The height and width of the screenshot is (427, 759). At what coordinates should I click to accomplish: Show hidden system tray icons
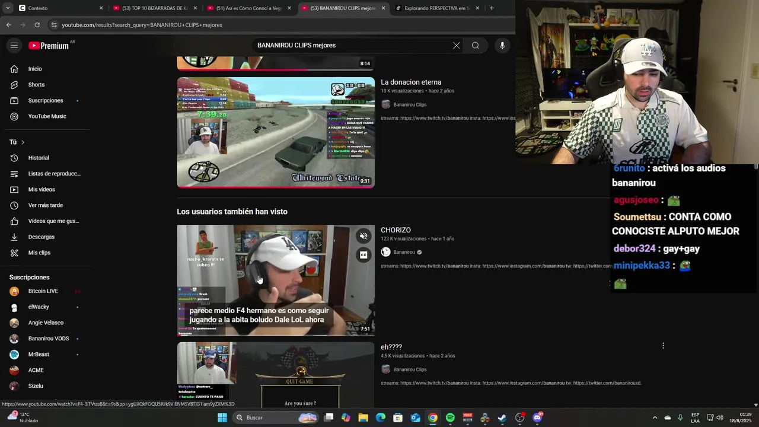(x=655, y=418)
